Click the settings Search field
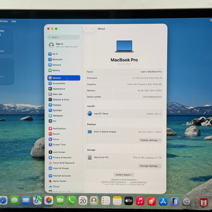The image size is (212, 212). [x=64, y=37]
